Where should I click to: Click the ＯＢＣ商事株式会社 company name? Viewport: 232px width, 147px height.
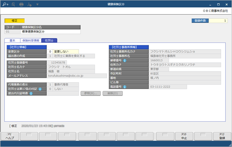click(x=216, y=11)
